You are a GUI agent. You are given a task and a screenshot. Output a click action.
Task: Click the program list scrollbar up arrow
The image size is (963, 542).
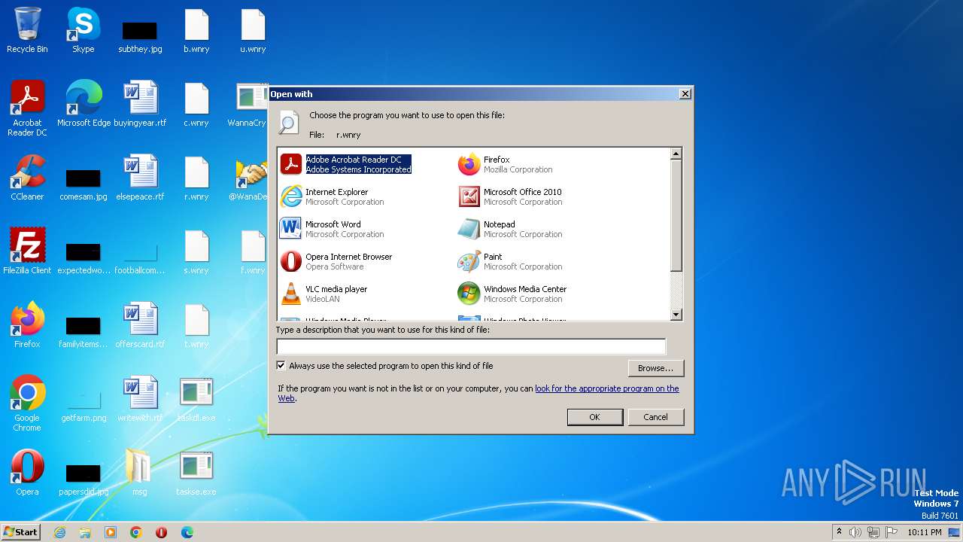(676, 154)
